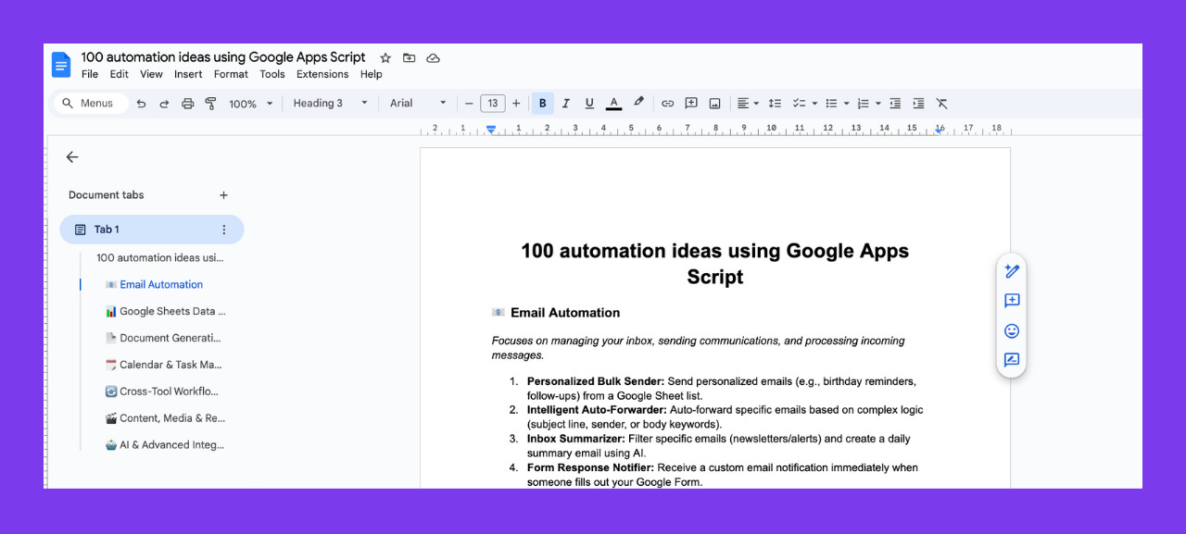Click the move to folder icon
This screenshot has width=1186, height=534.
410,57
